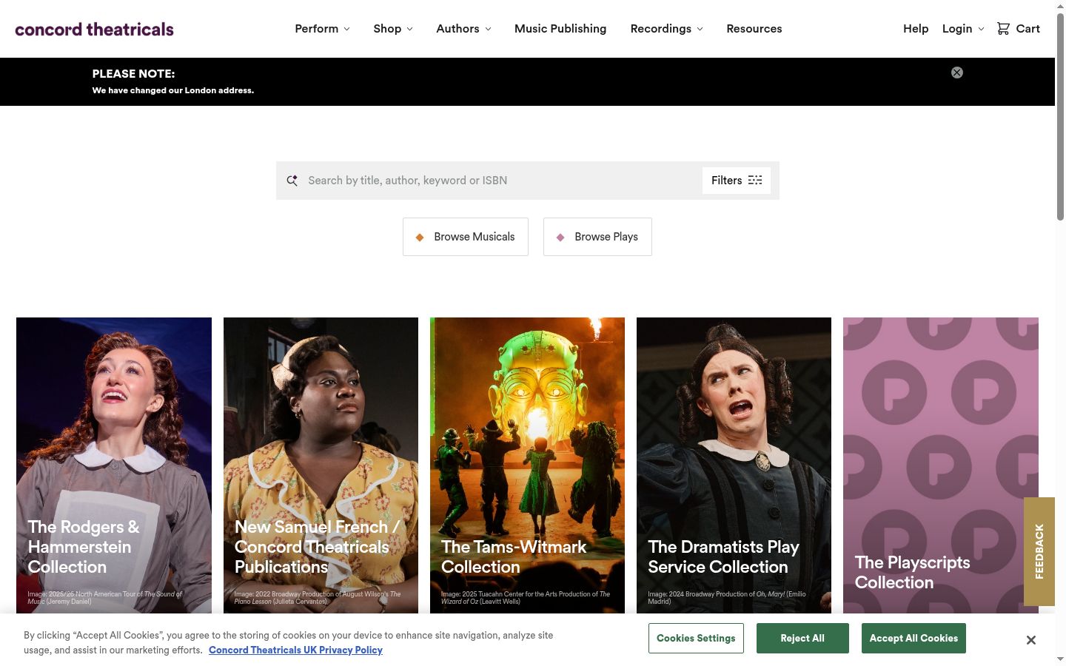Open the Resources page

pos(754,28)
